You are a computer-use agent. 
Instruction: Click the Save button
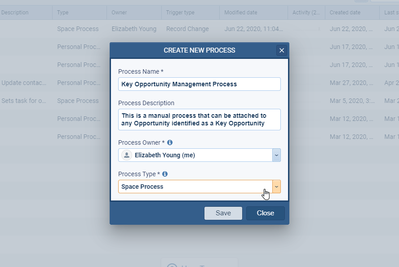pos(223,213)
